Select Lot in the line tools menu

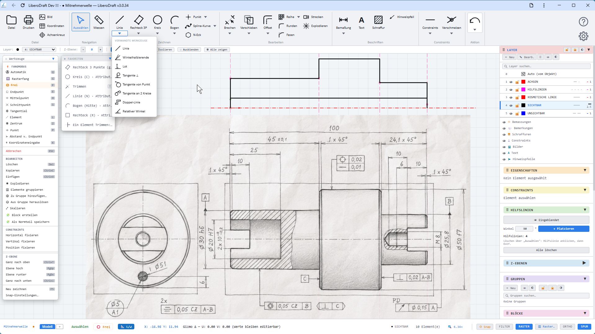click(134, 67)
